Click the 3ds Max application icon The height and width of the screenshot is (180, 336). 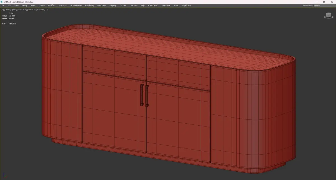2,2
